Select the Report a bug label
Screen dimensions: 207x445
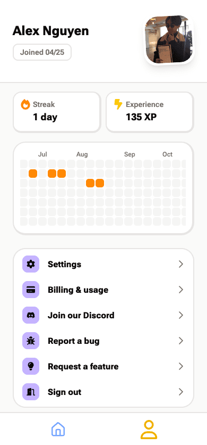coord(74,341)
